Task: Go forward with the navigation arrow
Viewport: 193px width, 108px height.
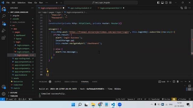Action: click(x=61, y=3)
